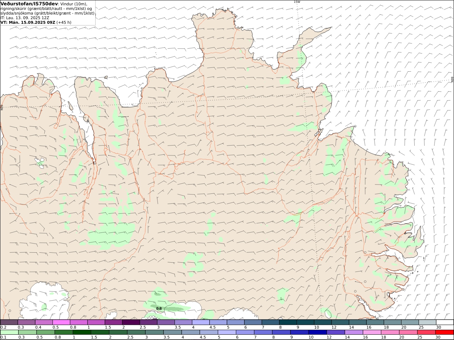
Task: Pick the upper legend swatch labeled 0.2
Action: pyautogui.click(x=9, y=322)
